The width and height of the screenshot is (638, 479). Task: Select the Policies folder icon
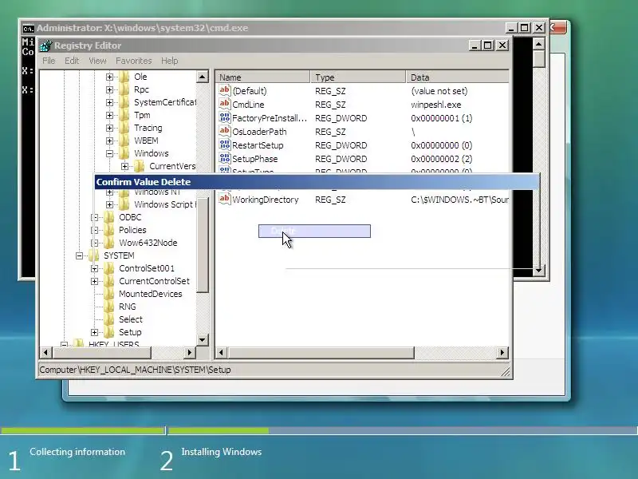tap(109, 230)
